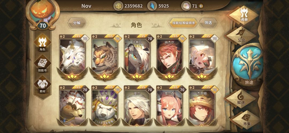Open the 赋魂 swirl icon

point(241,99)
